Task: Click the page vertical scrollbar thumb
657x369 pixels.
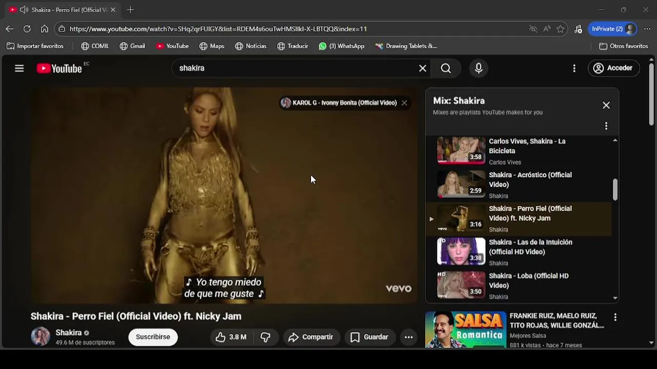Action: (651, 94)
